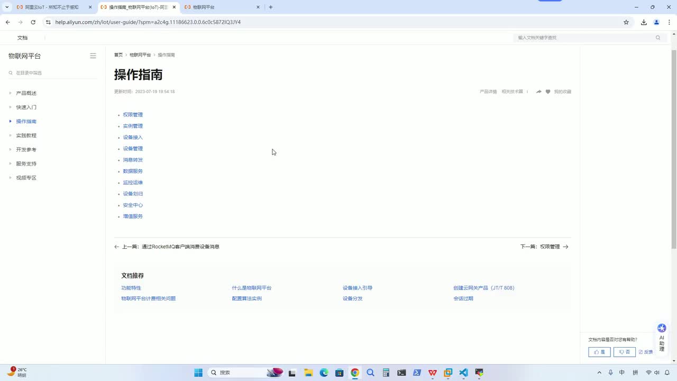677x381 pixels.
Task: Open File Explorer from taskbar
Action: pyautogui.click(x=308, y=373)
